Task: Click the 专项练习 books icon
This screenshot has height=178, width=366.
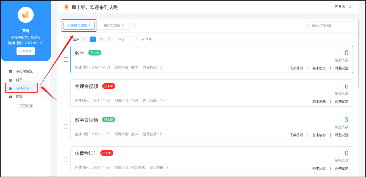Action: click(x=11, y=88)
